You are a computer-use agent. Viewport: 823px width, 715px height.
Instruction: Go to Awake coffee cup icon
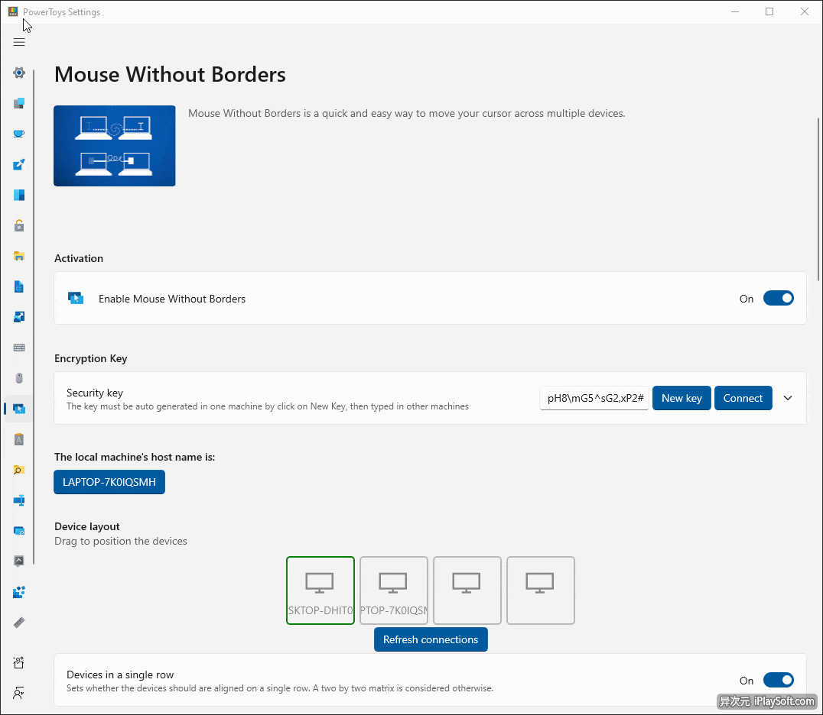click(x=19, y=134)
